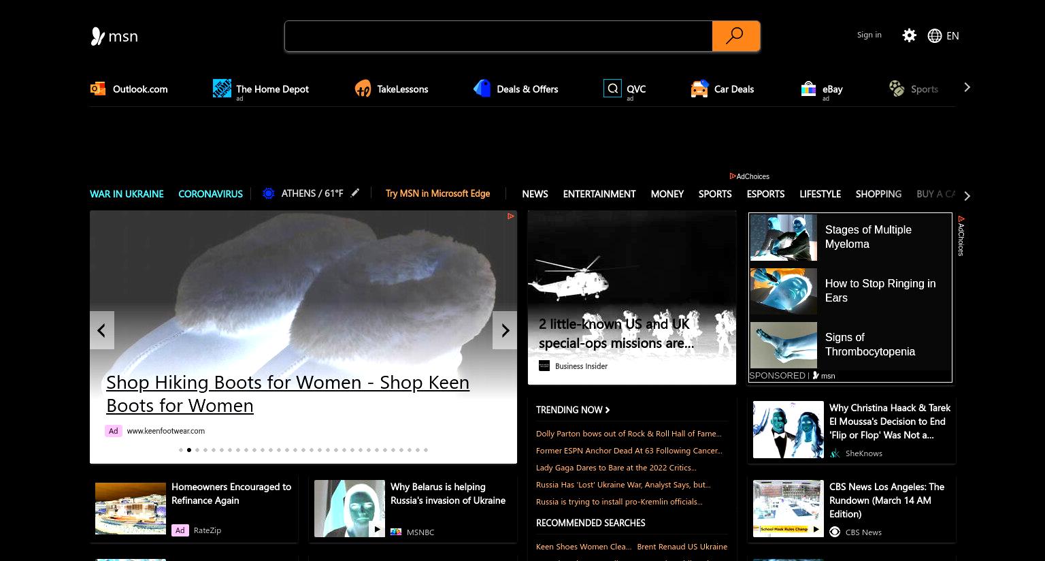
Task: Open How to Stop Ringing in Ears
Action: click(880, 291)
